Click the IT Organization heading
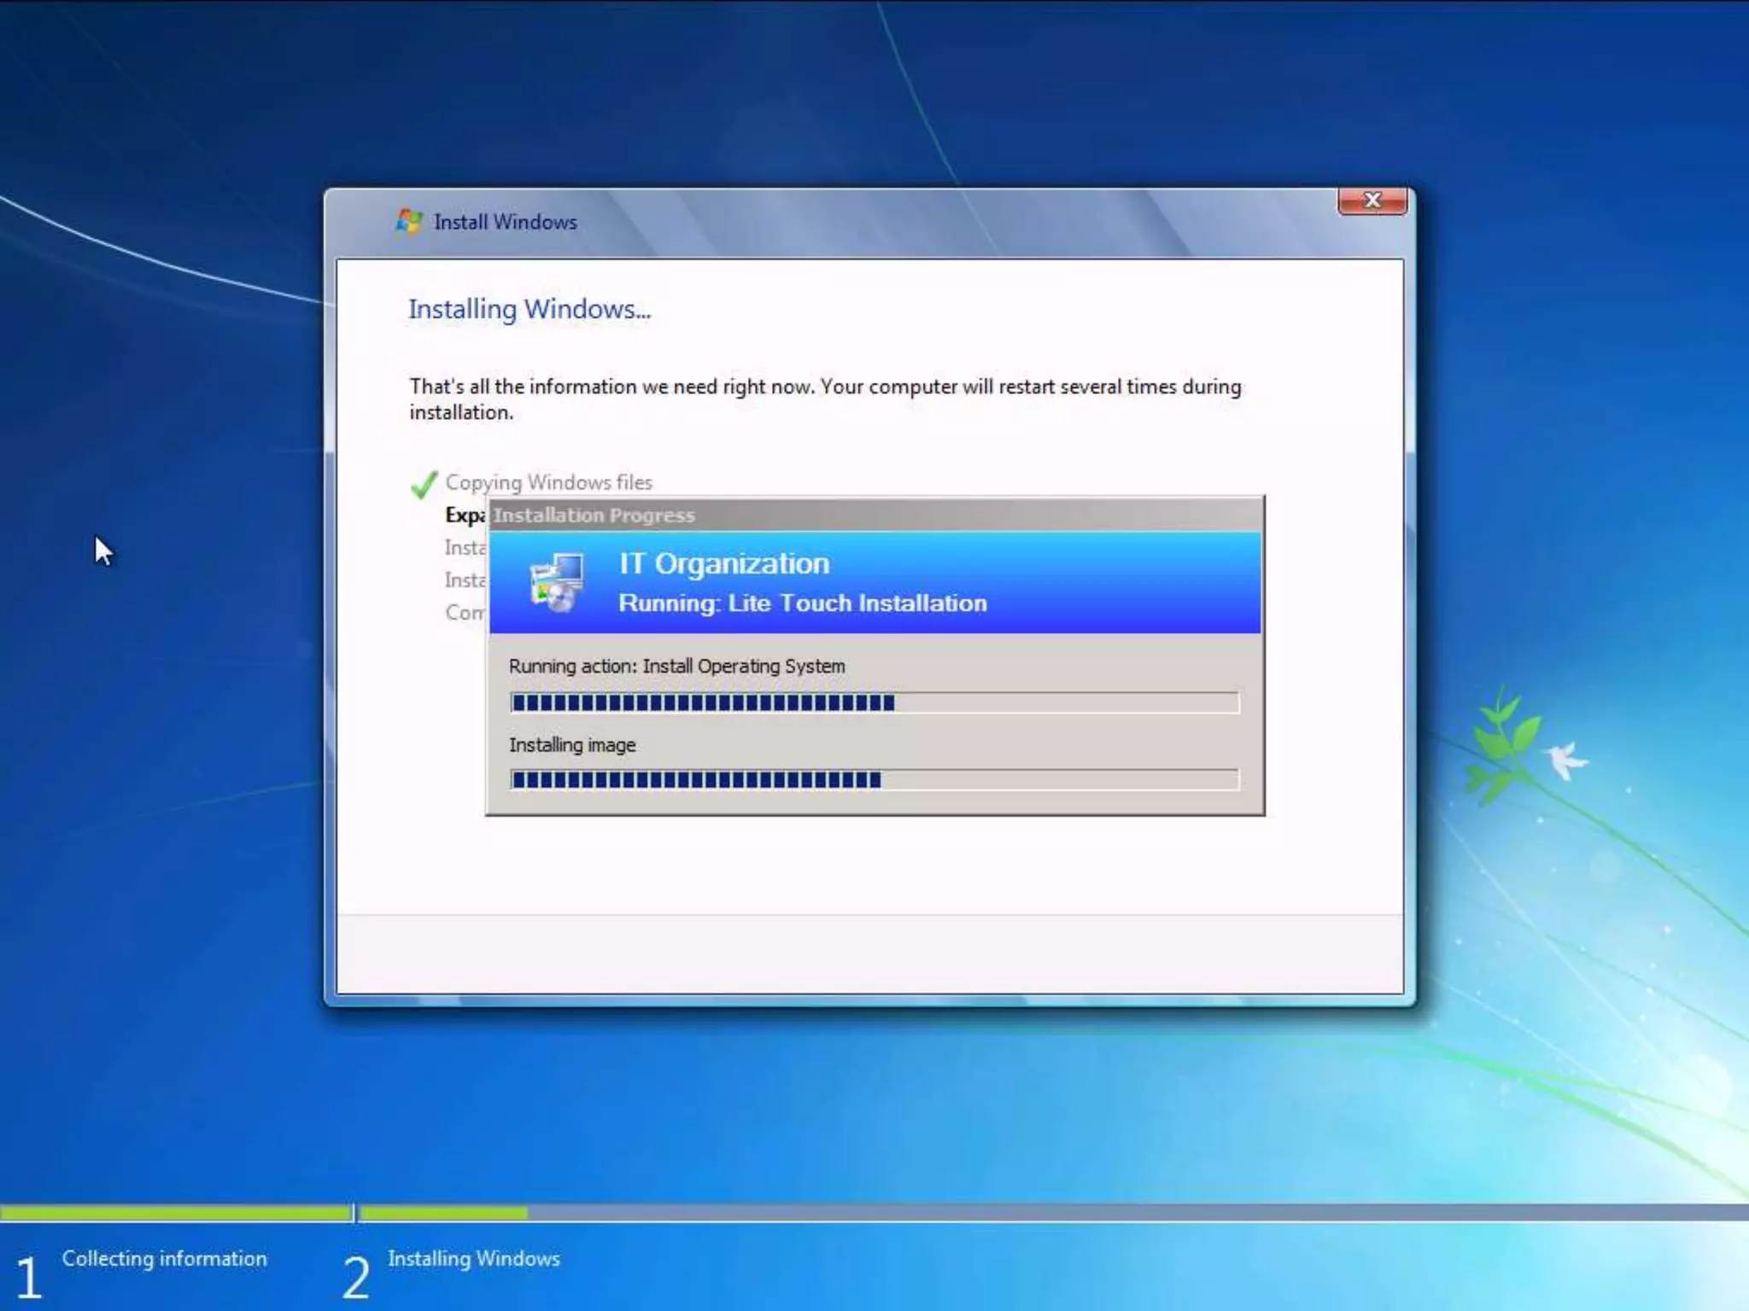Screen dimensions: 1749x1311 pos(724,563)
